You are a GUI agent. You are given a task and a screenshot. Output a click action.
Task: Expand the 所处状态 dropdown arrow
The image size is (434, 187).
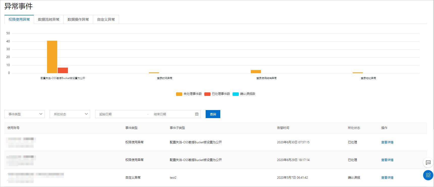point(86,114)
